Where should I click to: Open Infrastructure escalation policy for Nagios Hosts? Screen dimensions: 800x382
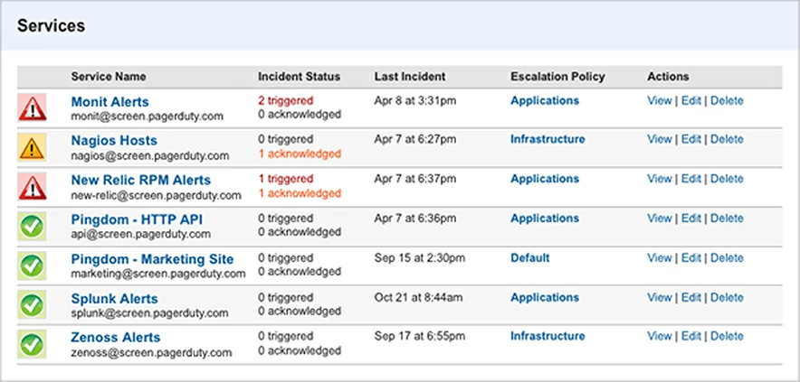click(x=548, y=139)
